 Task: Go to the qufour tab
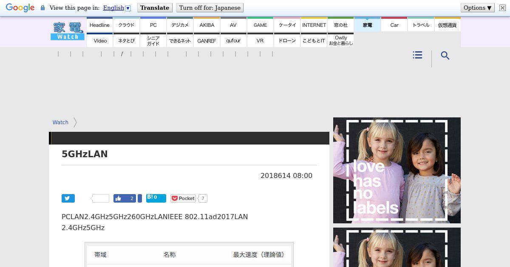(x=233, y=40)
